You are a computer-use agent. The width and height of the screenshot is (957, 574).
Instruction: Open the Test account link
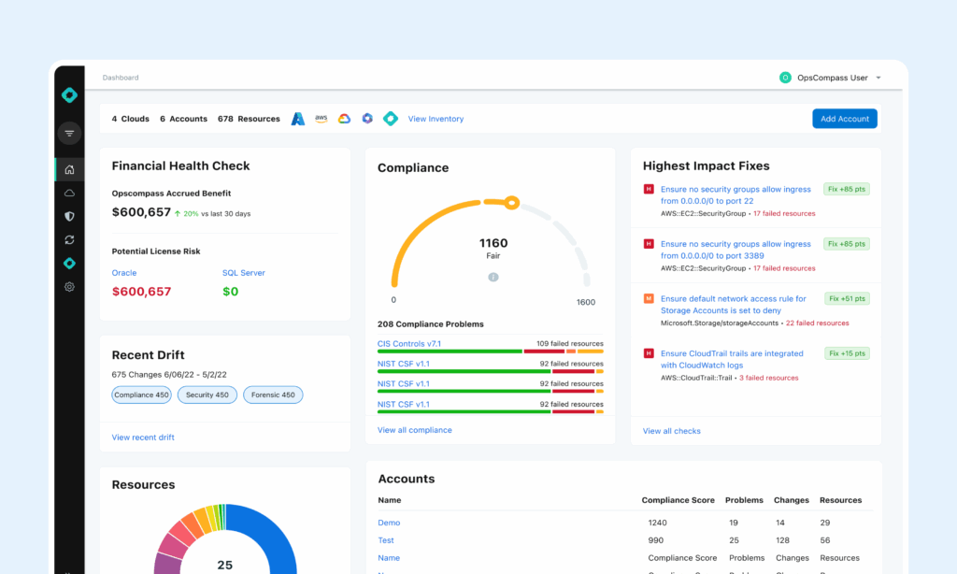click(386, 540)
